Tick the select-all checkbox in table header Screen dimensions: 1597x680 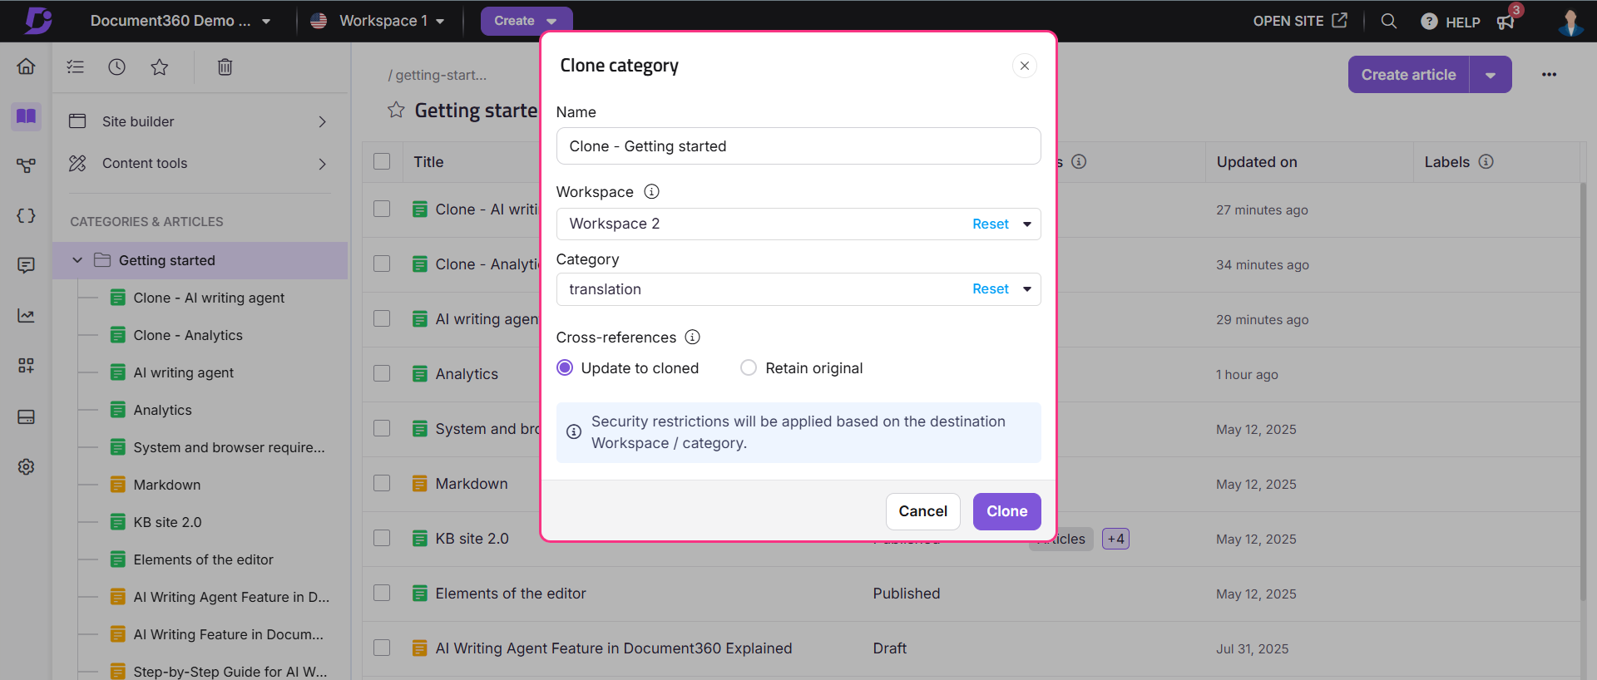coord(382,161)
